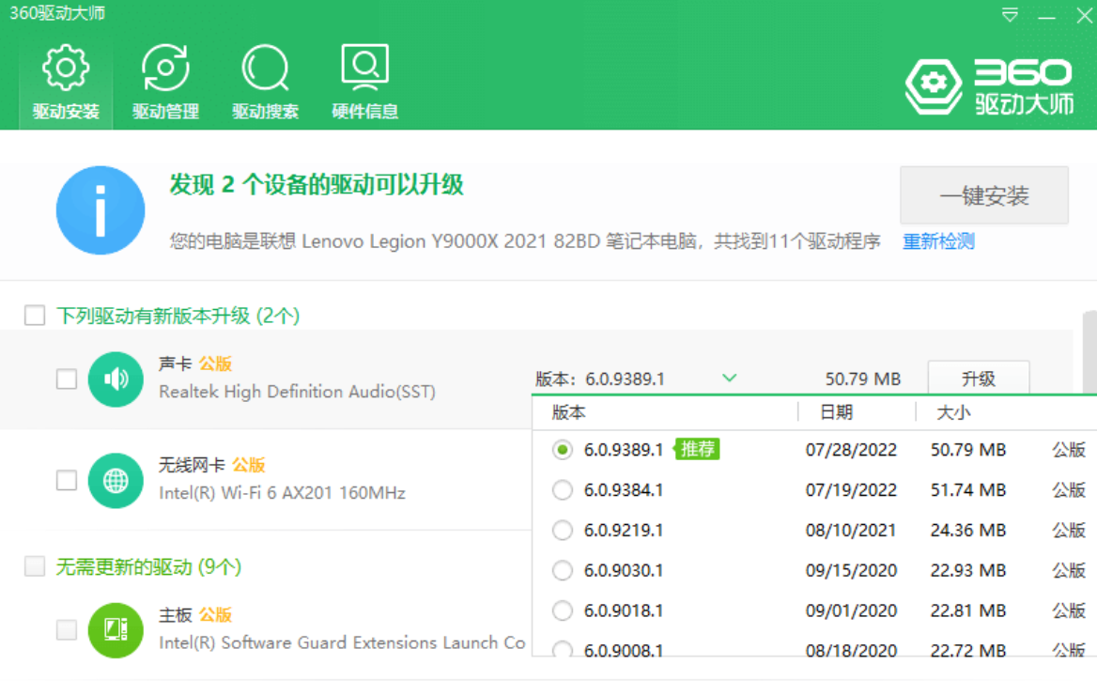Viewport: 1097px width, 695px height.
Task: Click the 版本 column header
Action: 568,413
